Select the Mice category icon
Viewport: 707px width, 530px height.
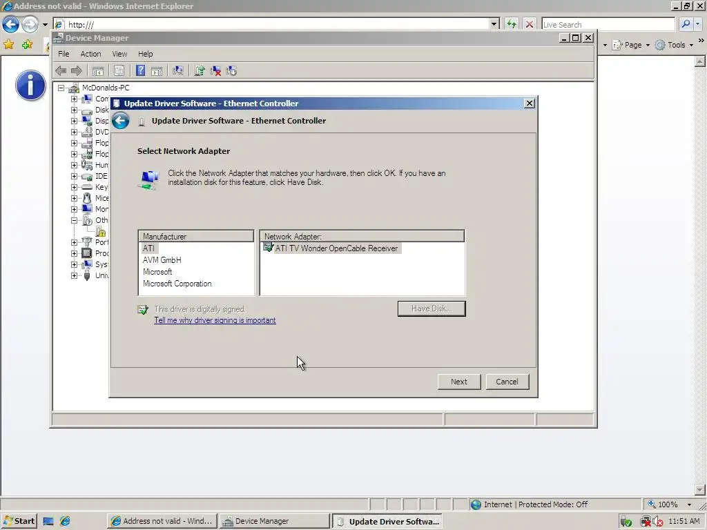tap(87, 198)
